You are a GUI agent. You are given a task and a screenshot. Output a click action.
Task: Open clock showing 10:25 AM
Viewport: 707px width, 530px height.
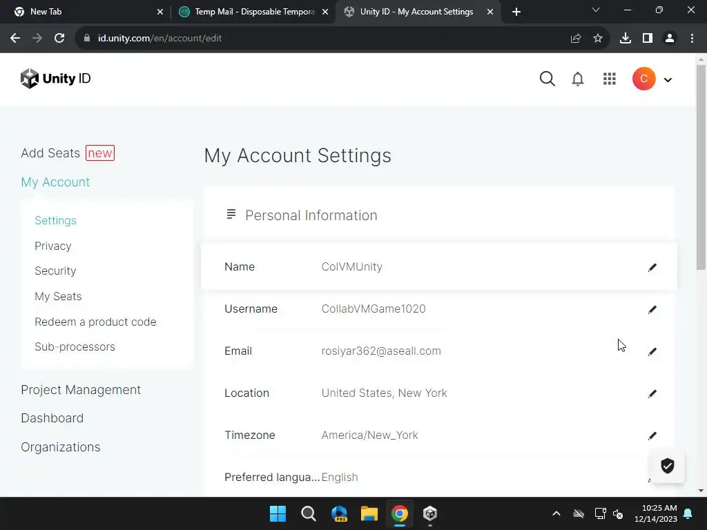pos(656,513)
